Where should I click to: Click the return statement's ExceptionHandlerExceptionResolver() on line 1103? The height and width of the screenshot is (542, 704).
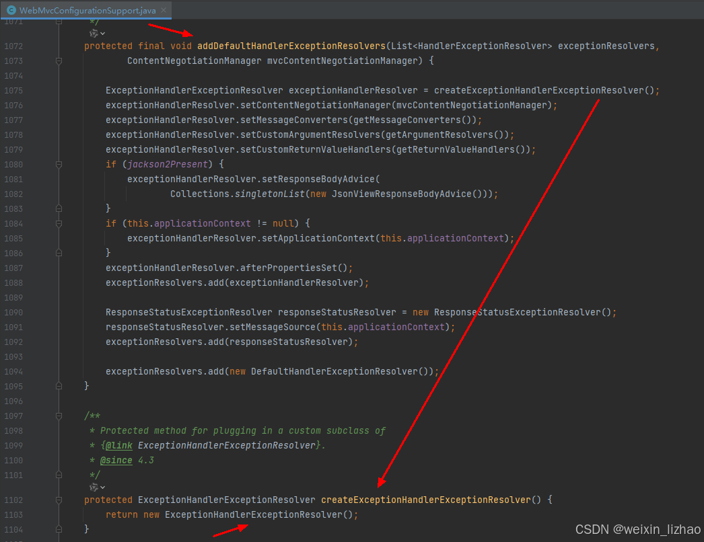pyautogui.click(x=259, y=514)
